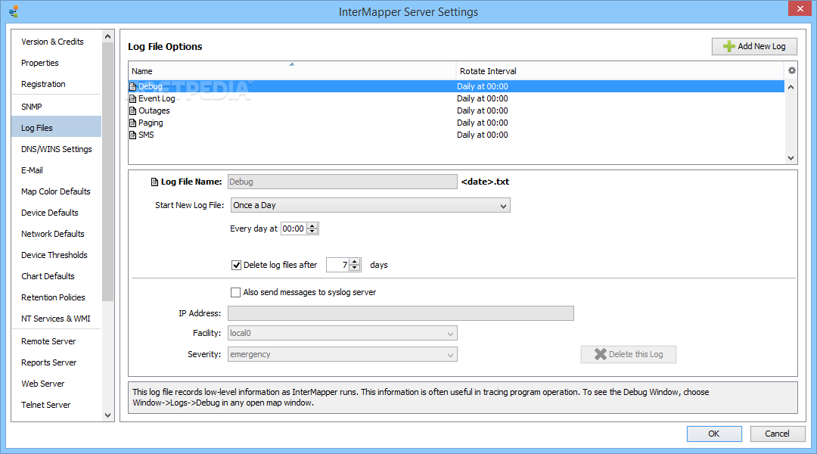Click the Event Log file icon
The image size is (817, 454).
(132, 98)
